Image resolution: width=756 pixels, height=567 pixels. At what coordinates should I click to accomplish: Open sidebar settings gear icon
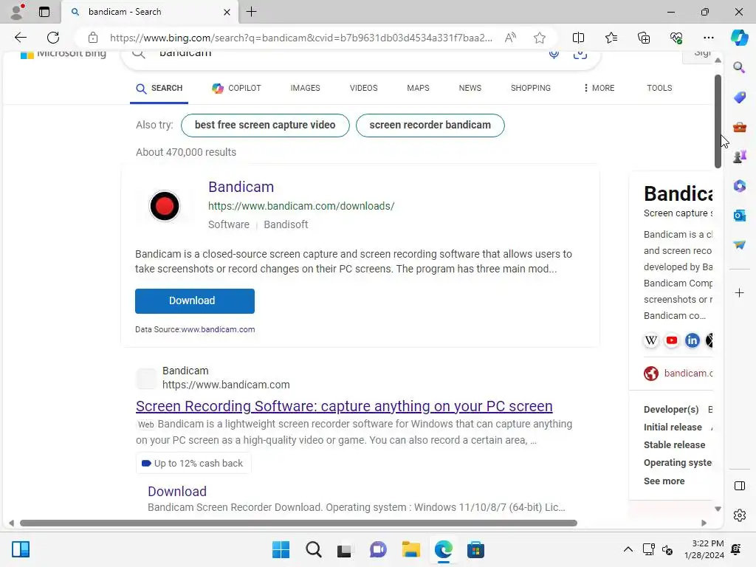point(739,515)
